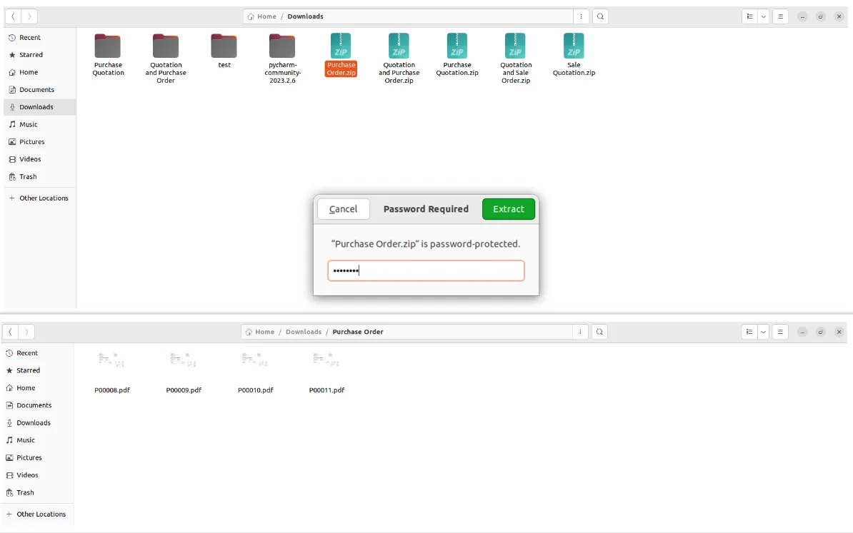
Task: Toggle list view in Purchase Order window
Action: (749, 332)
